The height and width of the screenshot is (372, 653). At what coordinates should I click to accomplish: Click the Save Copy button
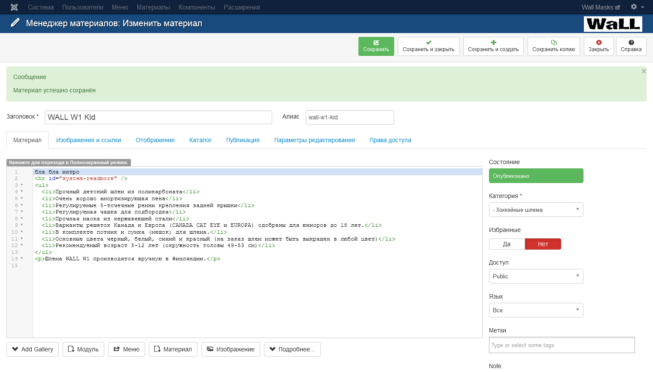click(553, 46)
